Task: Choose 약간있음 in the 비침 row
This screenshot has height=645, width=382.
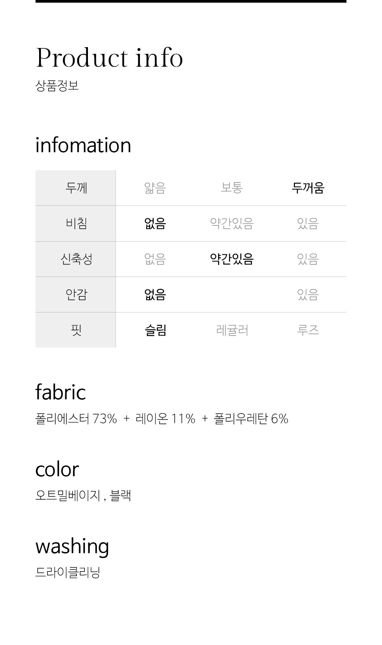Action: coord(231,223)
